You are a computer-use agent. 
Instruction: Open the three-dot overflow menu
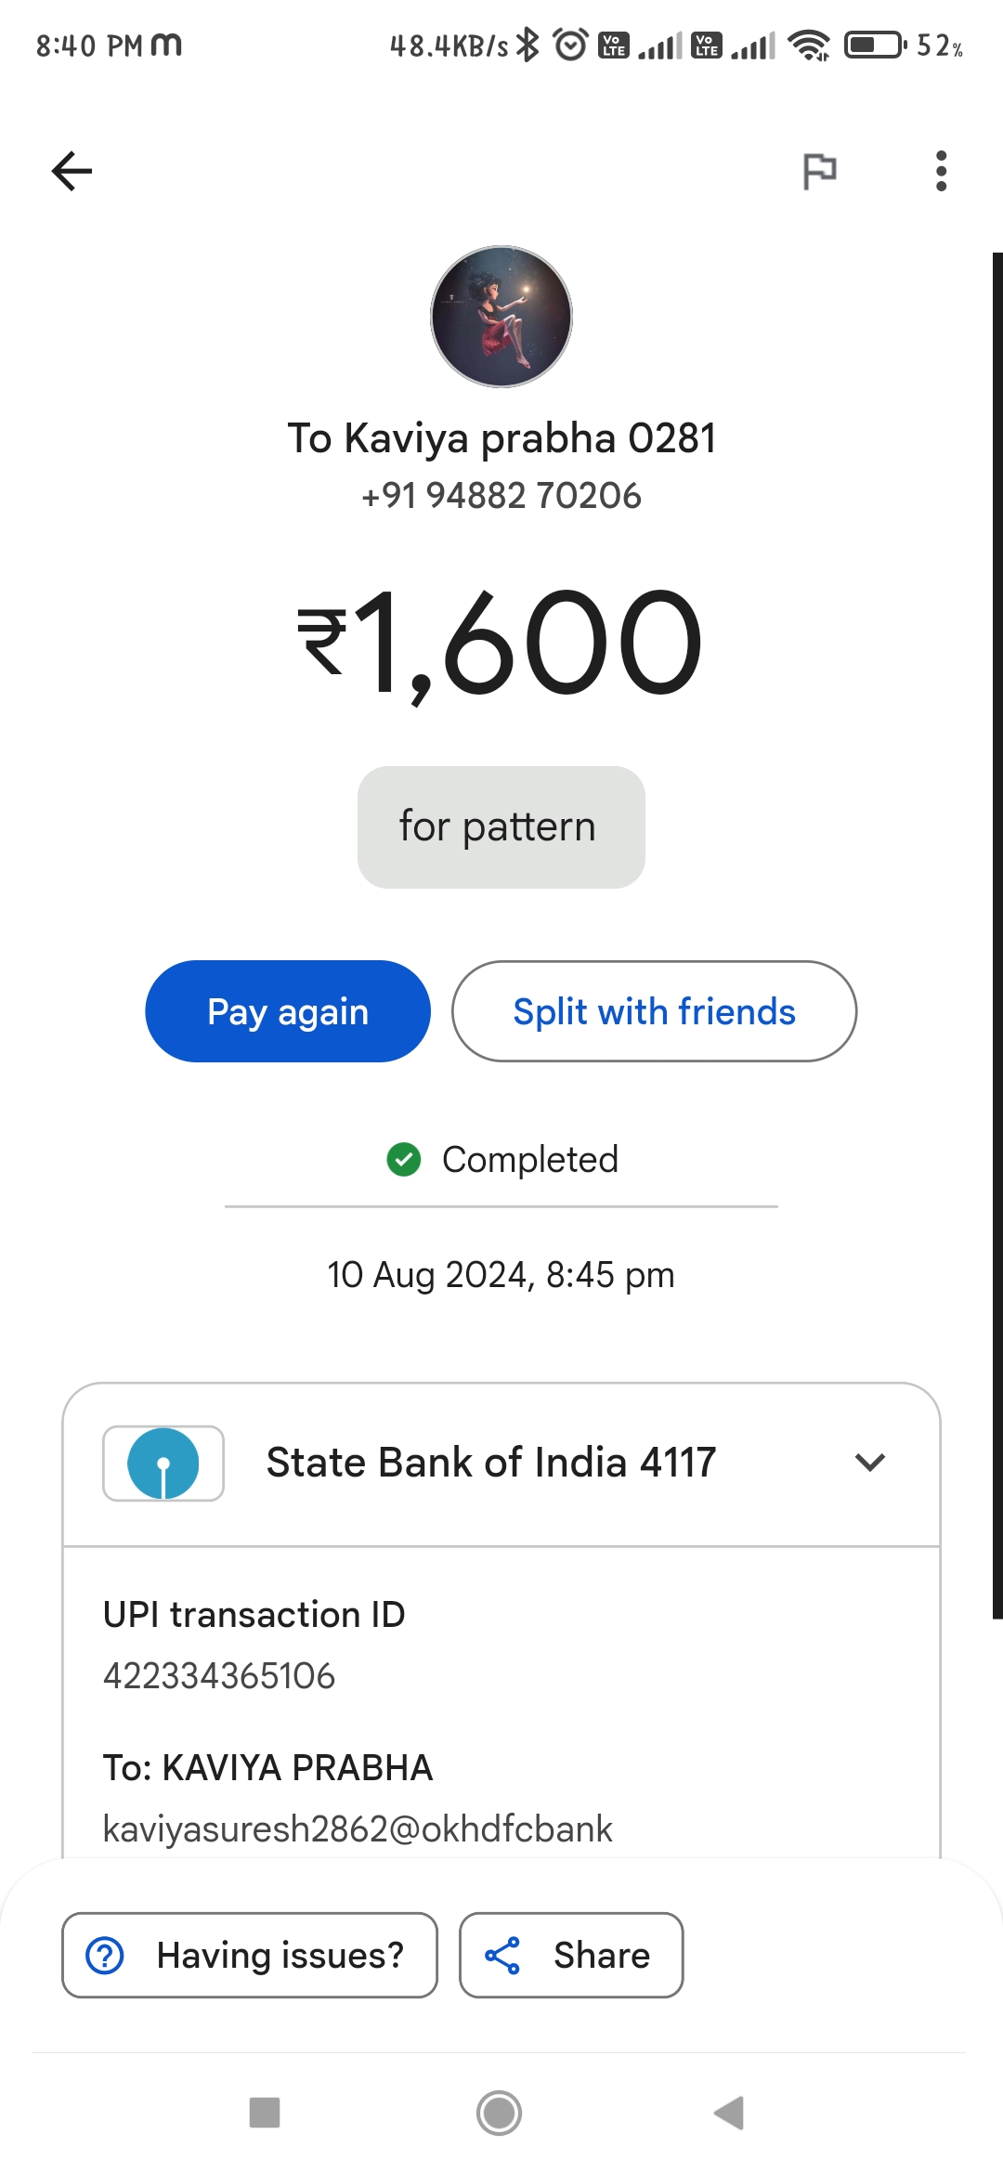[941, 171]
